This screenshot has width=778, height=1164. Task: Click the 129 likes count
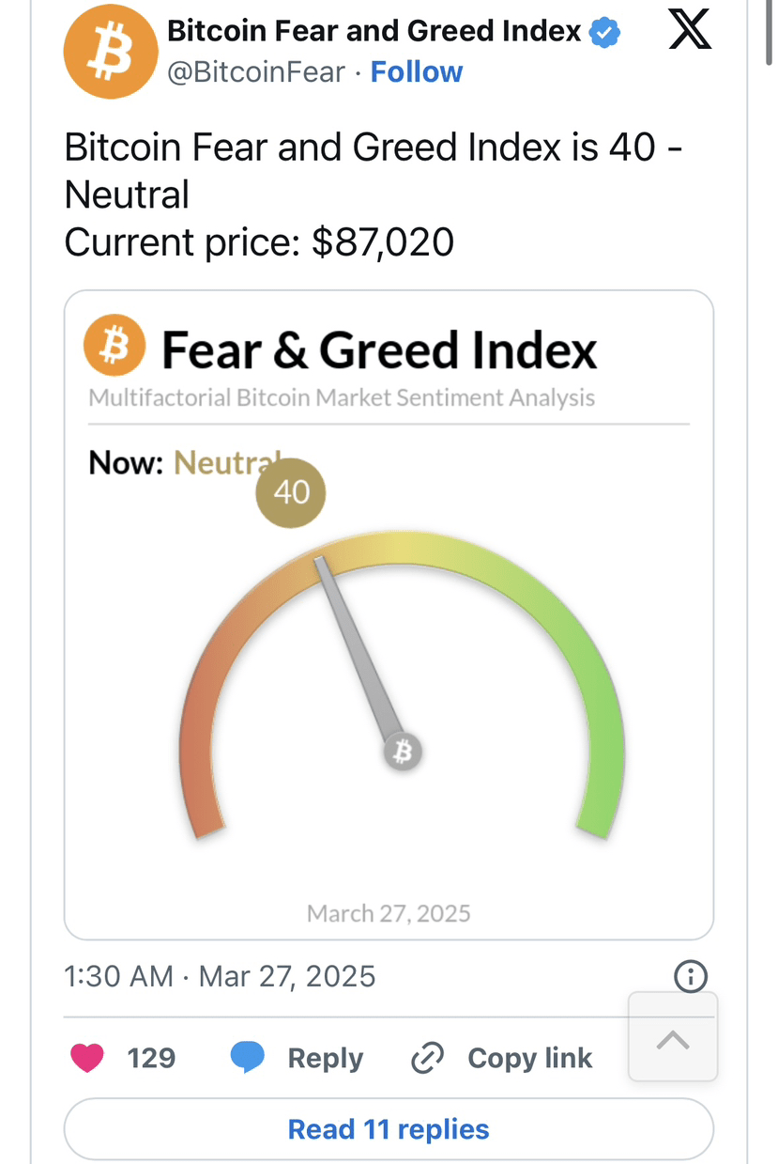[x=151, y=1058]
